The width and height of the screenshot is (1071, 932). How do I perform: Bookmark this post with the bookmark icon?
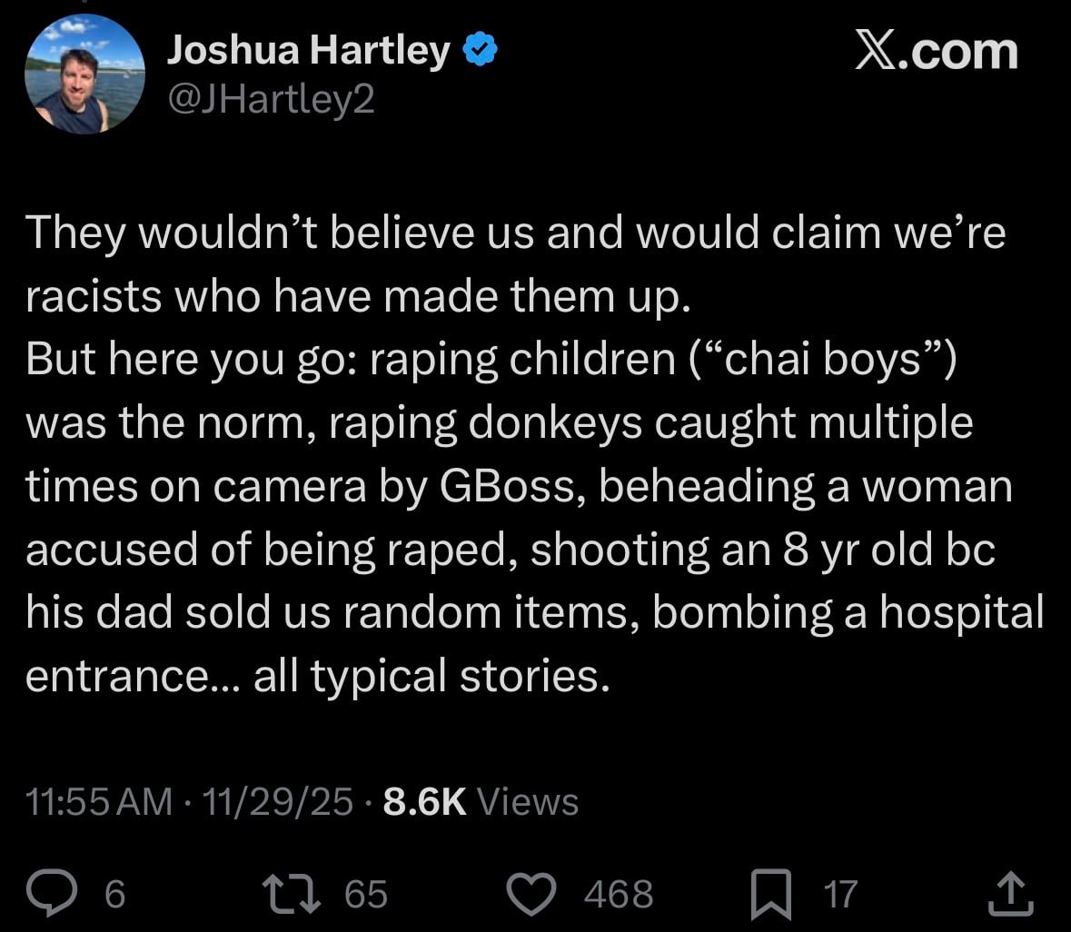click(771, 893)
